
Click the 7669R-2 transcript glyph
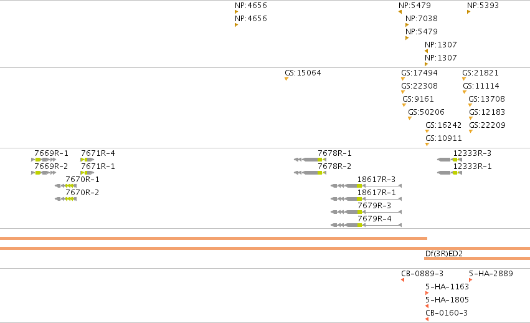point(44,173)
